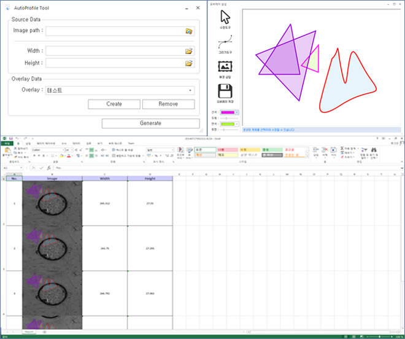Click the Excel paste clipboard icon
405x339 pixels.
7,150
